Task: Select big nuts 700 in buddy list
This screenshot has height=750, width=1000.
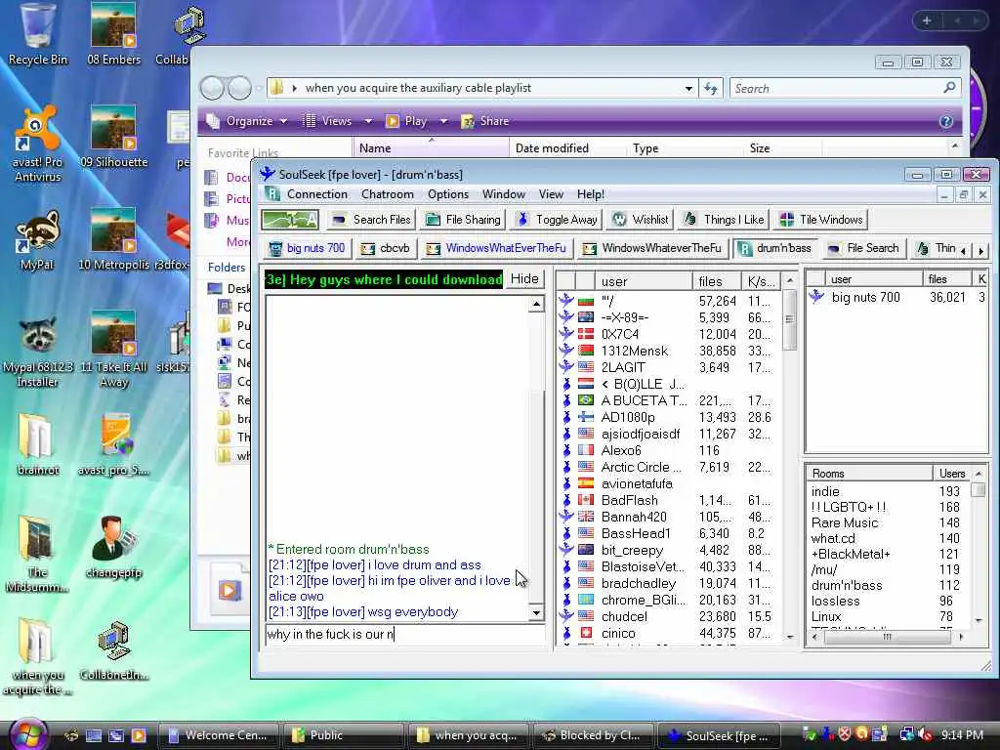Action: 897,297
